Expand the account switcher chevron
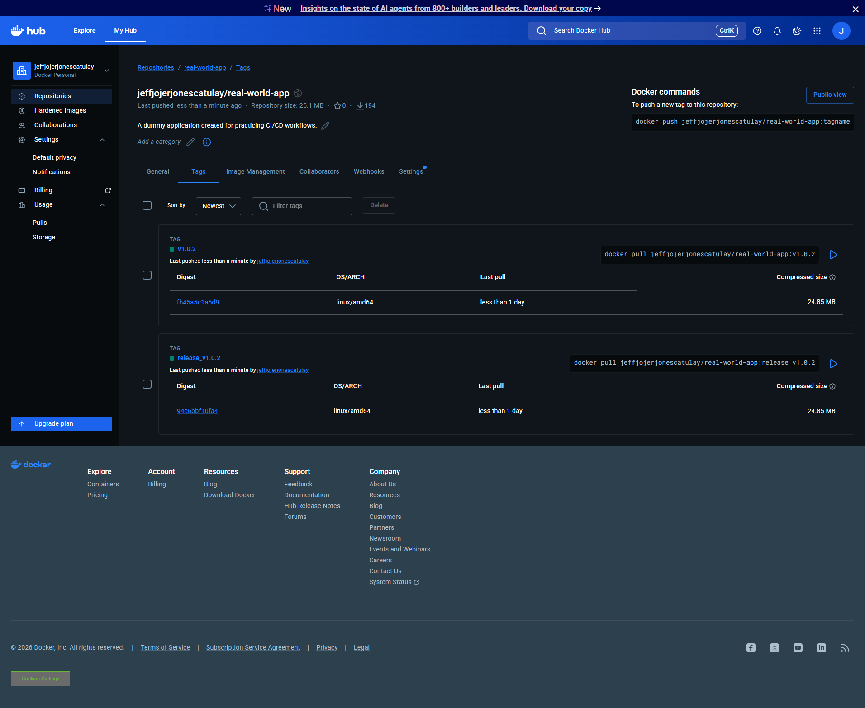 tap(107, 71)
